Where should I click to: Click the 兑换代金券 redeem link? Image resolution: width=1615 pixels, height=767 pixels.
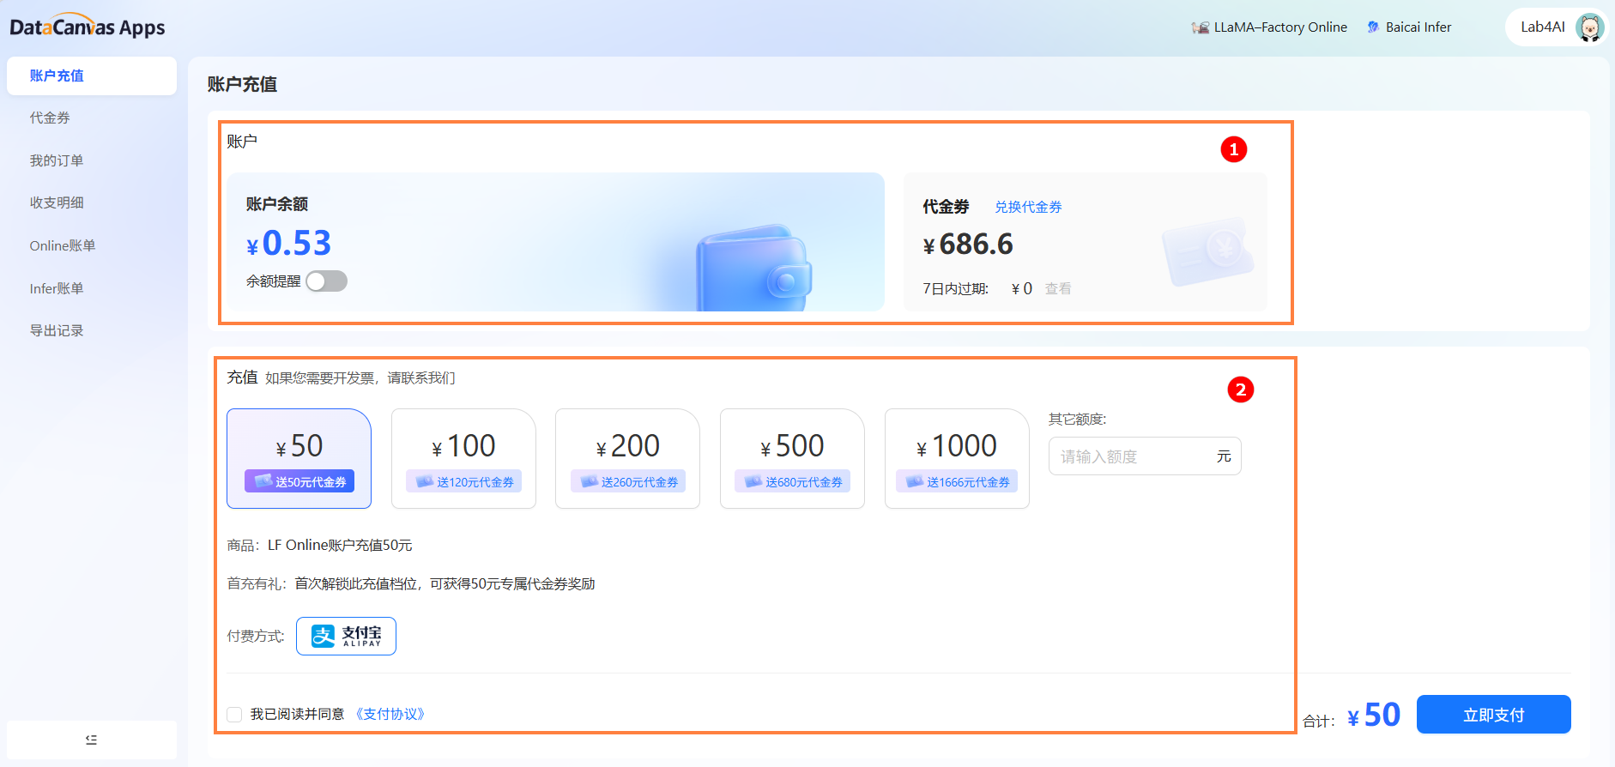(x=1028, y=207)
